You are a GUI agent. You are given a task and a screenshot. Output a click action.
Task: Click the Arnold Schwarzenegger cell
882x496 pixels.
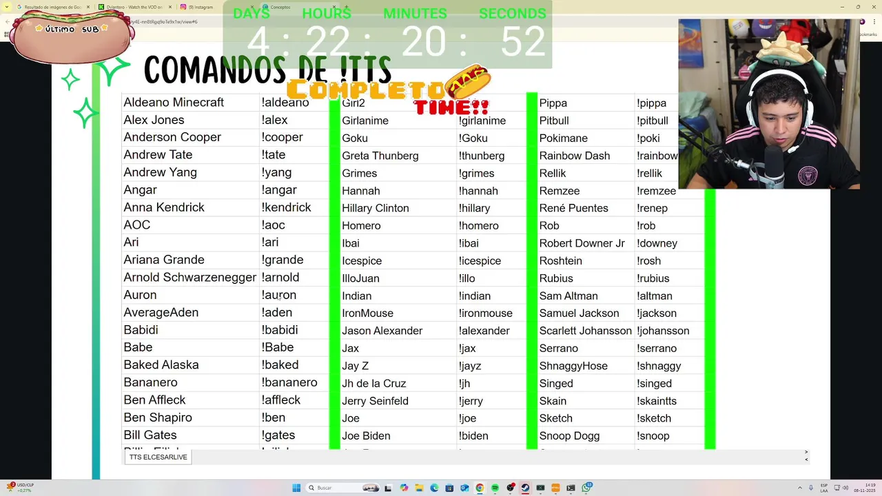pyautogui.click(x=189, y=277)
